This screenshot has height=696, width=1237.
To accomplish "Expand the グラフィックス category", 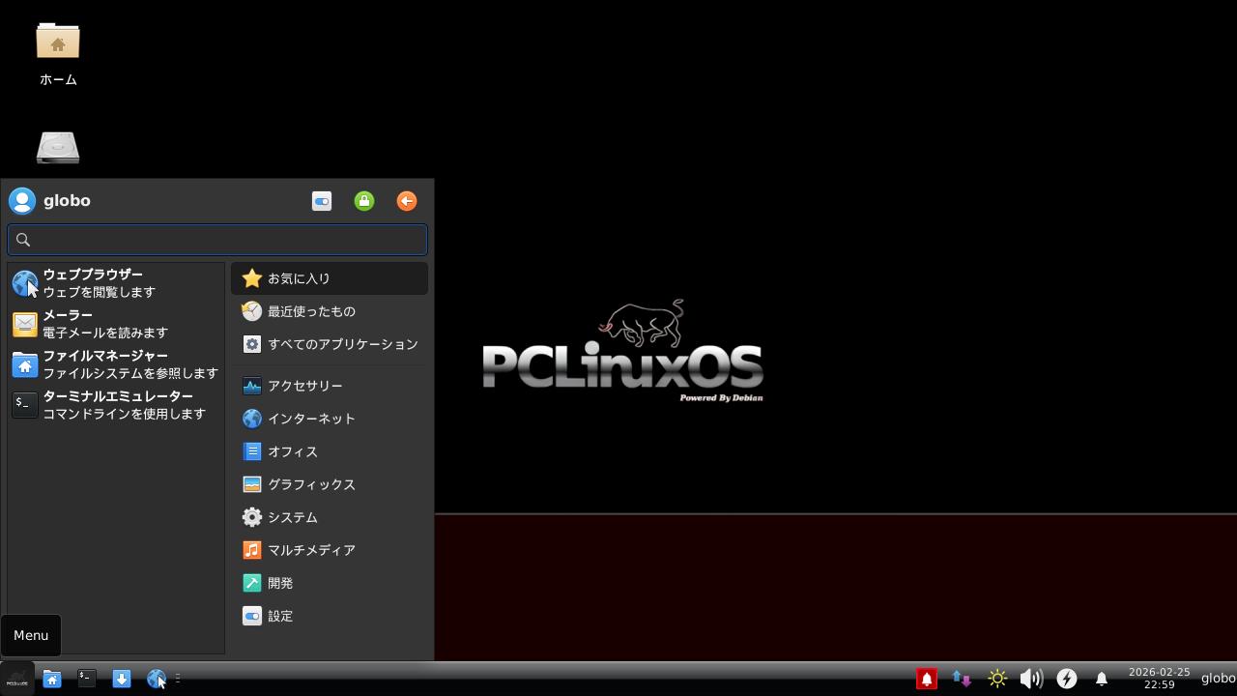I will tap(311, 484).
